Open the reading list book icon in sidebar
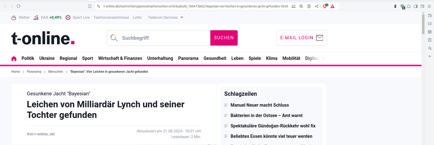The image size is (434, 145). click(x=430, y=32)
